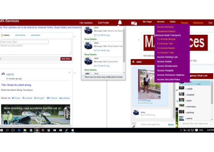Click the Post Data button
Image resolution: width=214 pixels, height=152 pixels.
coord(66,59)
